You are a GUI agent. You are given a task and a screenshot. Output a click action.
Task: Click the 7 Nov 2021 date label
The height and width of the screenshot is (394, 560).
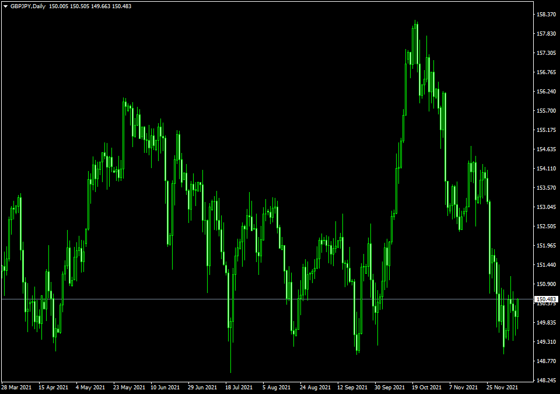click(463, 387)
